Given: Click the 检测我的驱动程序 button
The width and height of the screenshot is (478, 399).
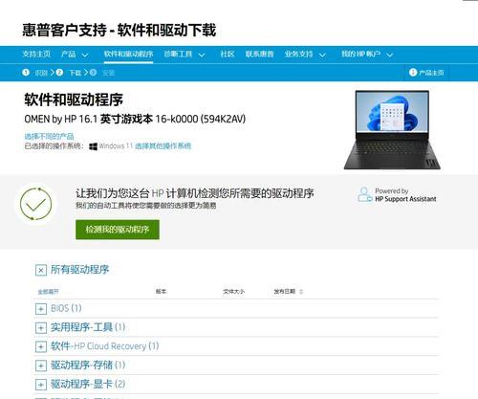Looking at the screenshot, I should pos(118,230).
